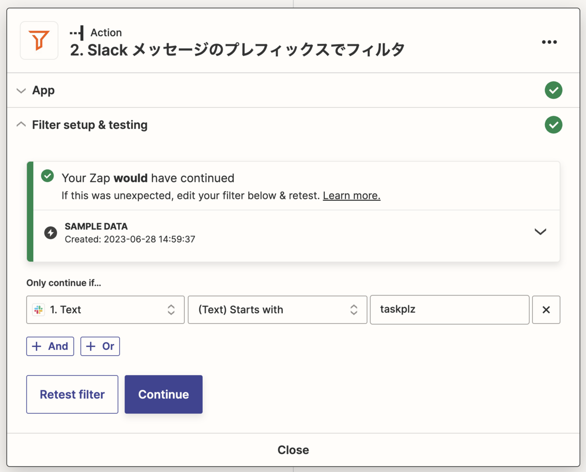Viewport: 586px width, 472px height.
Task: Click the 'taskplz' value input field
Action: (x=450, y=310)
